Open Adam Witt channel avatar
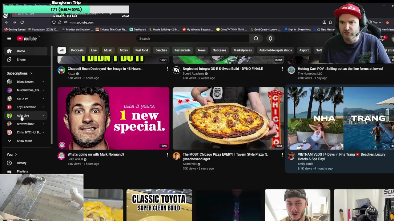 pyautogui.click(x=176, y=156)
